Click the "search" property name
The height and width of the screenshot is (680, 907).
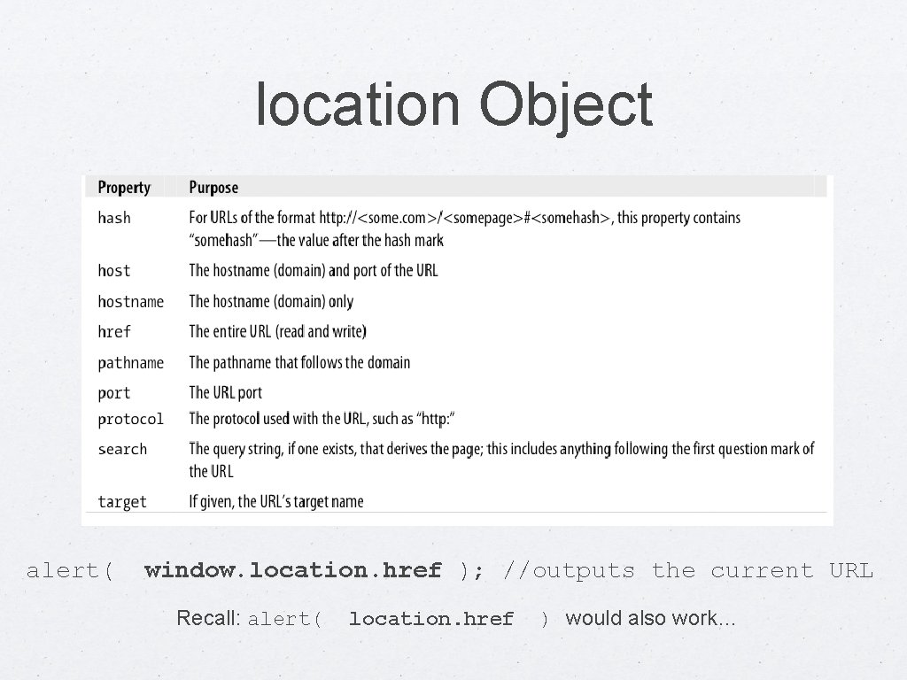pos(122,449)
